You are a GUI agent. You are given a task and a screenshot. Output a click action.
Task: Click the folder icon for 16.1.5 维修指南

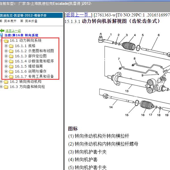click(x=11, y=66)
